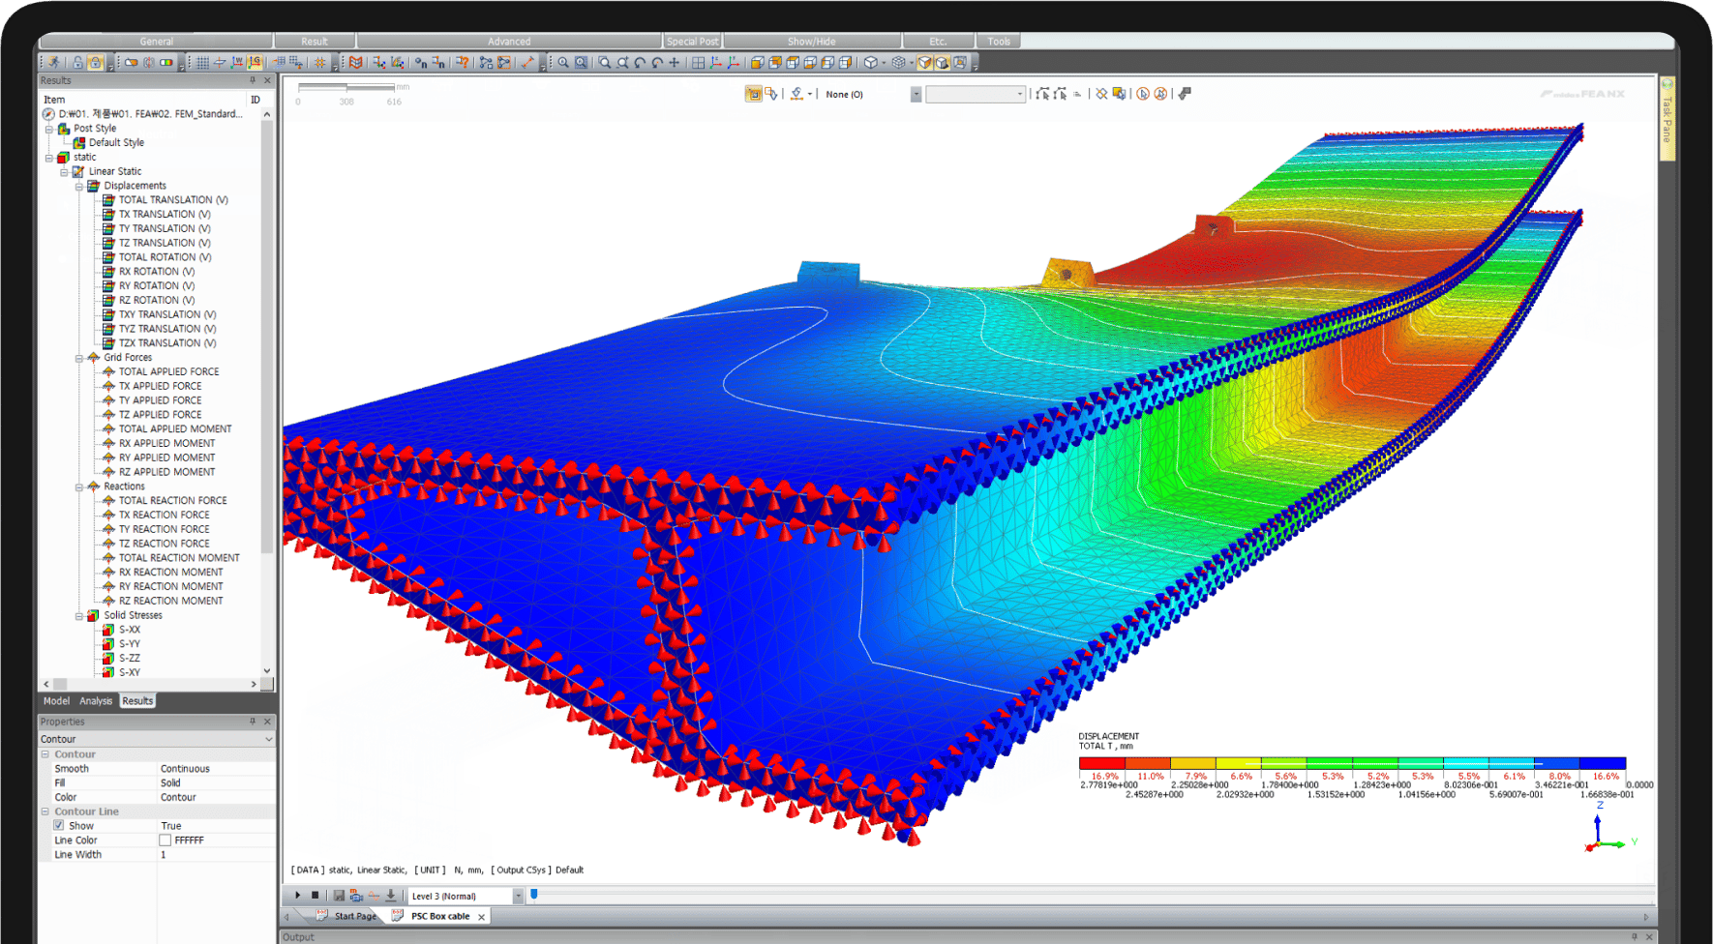Stop the animation playback
The height and width of the screenshot is (944, 1713).
tap(315, 896)
